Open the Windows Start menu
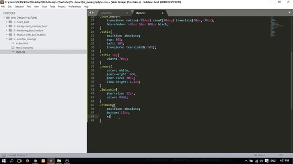293x164 pixels. click(x=4, y=161)
